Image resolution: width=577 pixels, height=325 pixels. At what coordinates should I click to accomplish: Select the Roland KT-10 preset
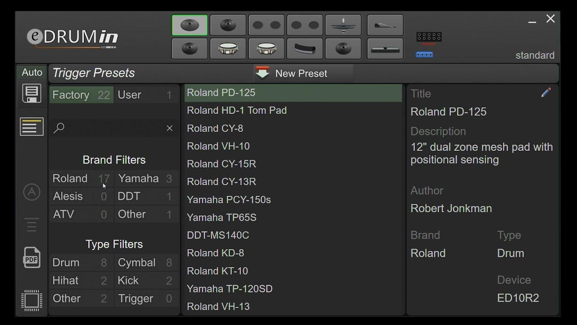click(293, 271)
